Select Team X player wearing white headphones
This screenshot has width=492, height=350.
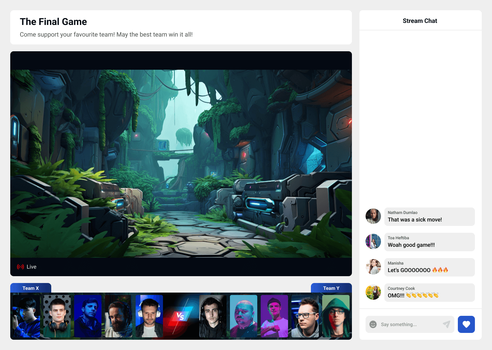pos(149,316)
